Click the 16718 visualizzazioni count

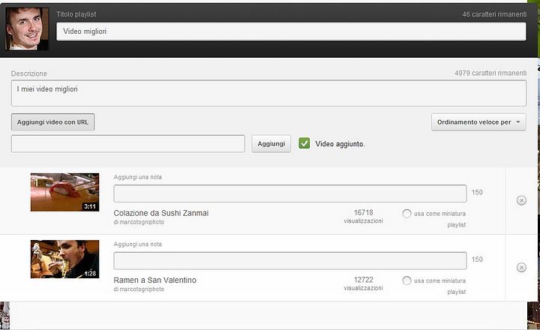363,216
